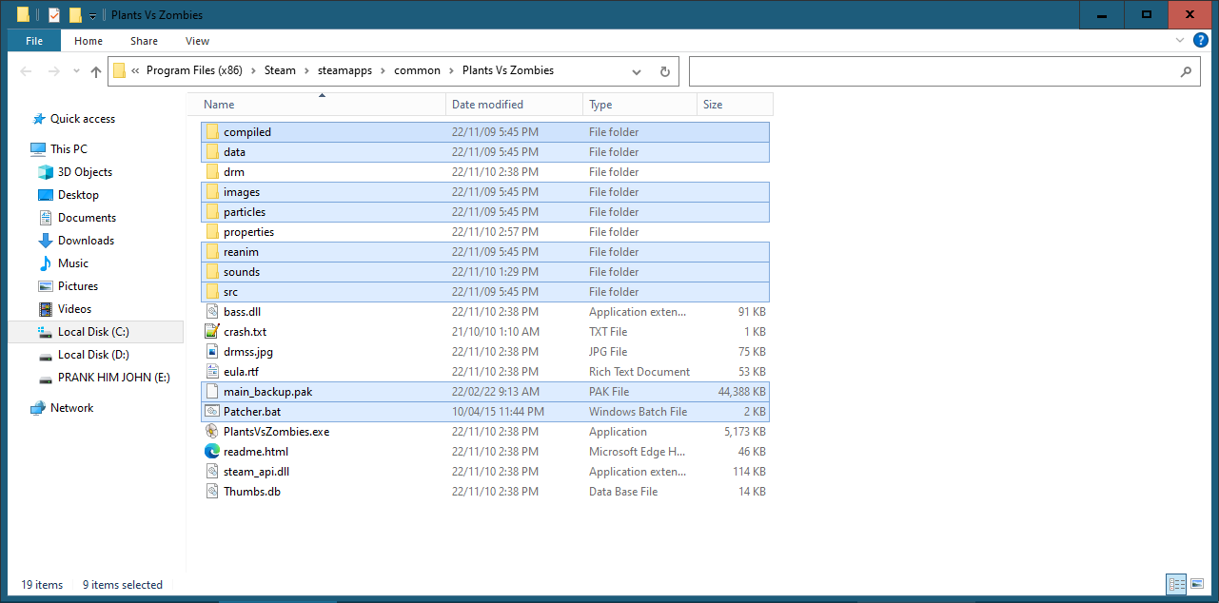Viewport: 1219px width, 603px height.
Task: Select the readme.html file
Action: (x=485, y=452)
